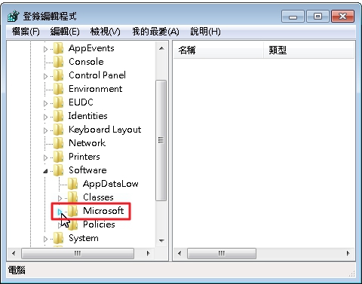The width and height of the screenshot is (362, 284).
Task: Open the 編輯(E) menu
Action: [x=65, y=32]
